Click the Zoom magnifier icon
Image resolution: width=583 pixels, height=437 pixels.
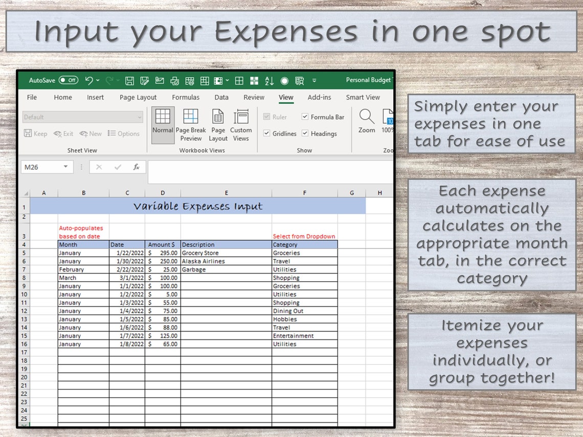[366, 119]
